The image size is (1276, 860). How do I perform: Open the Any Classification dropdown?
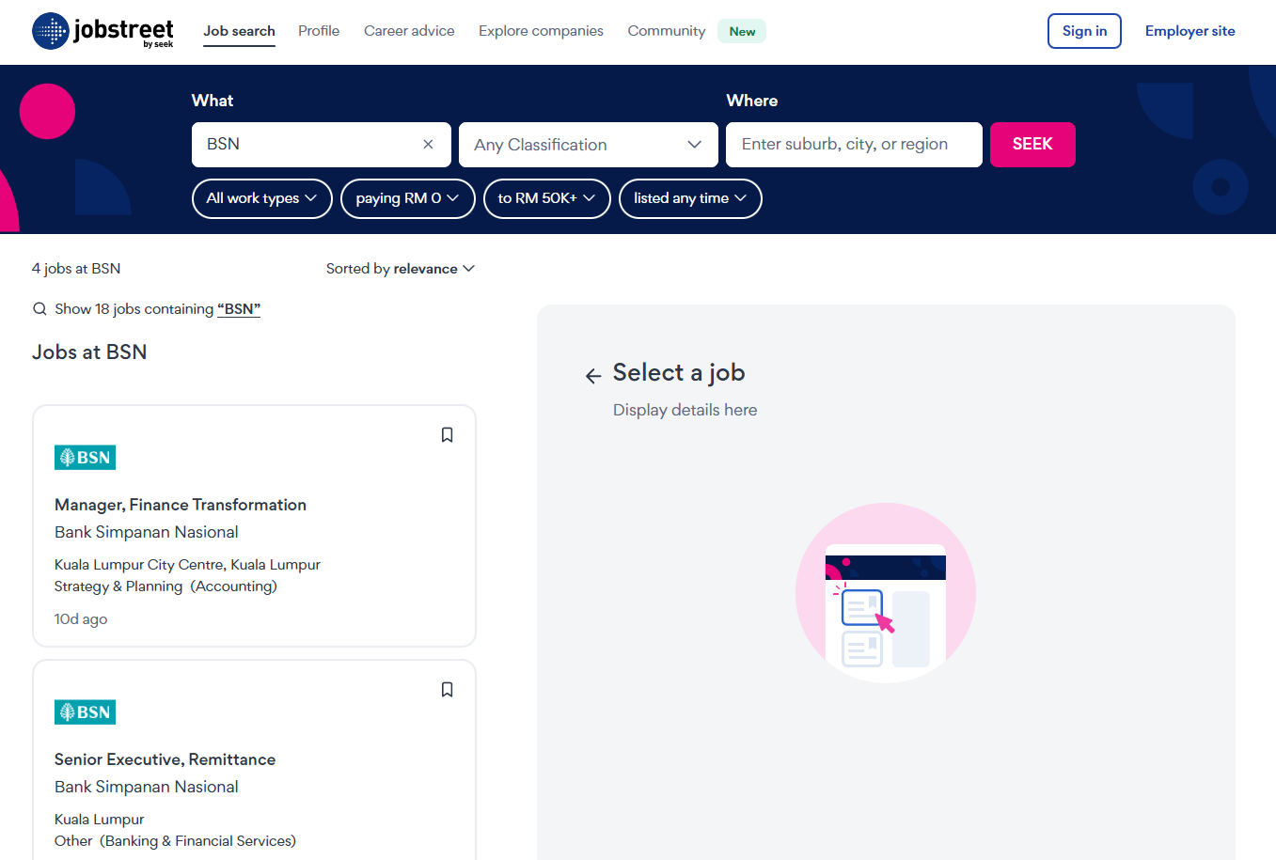click(x=589, y=145)
